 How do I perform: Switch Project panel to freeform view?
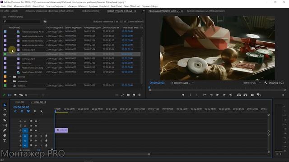(x=21, y=95)
